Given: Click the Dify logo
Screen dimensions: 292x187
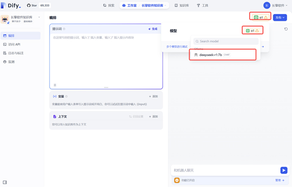Looking at the screenshot, I should pos(11,5).
